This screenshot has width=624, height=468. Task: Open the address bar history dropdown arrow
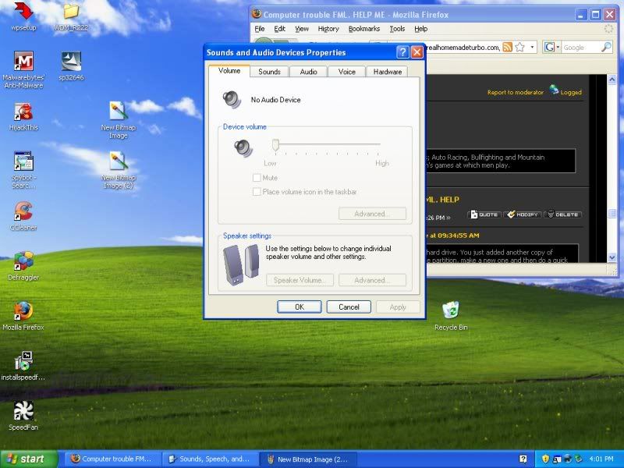click(x=532, y=48)
